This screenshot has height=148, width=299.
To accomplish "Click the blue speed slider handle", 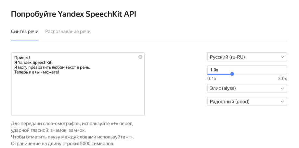I will (232, 74).
